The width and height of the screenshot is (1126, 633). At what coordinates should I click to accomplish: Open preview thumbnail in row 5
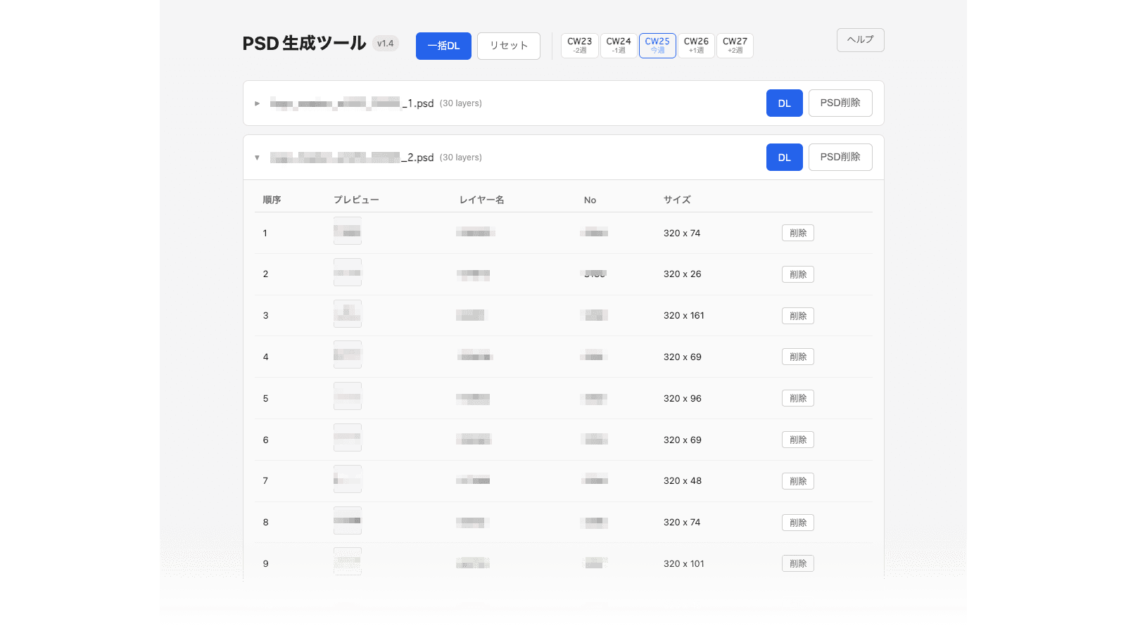(348, 396)
